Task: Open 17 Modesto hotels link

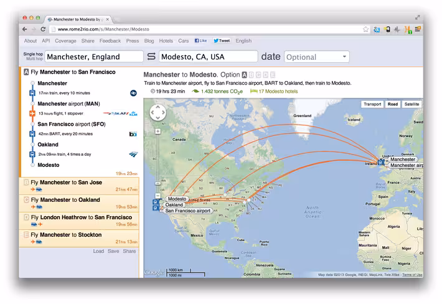Action: (x=278, y=91)
